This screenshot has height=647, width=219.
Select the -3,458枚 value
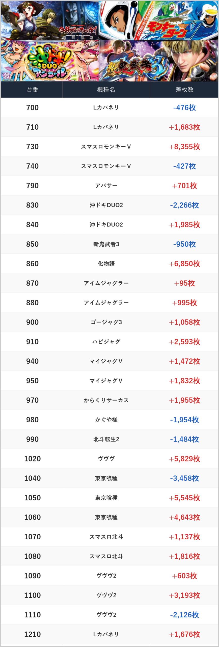click(184, 478)
